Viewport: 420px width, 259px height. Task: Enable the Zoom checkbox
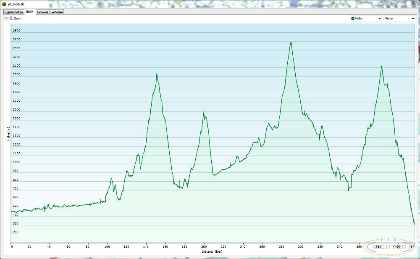6,18
